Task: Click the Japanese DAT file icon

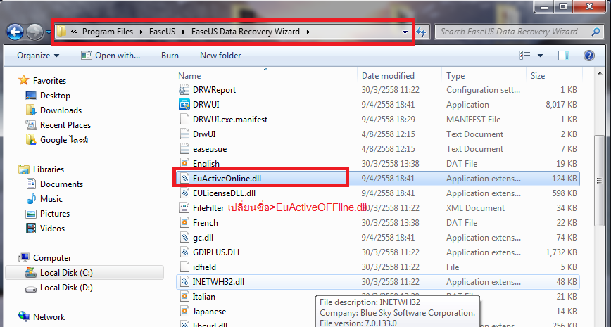Action: (x=184, y=312)
